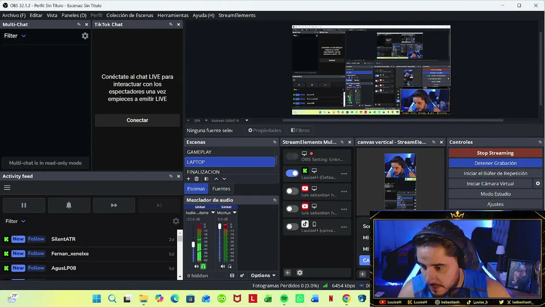
Task: Open options for TikTok LuuiseH destination
Action: pyautogui.click(x=344, y=227)
